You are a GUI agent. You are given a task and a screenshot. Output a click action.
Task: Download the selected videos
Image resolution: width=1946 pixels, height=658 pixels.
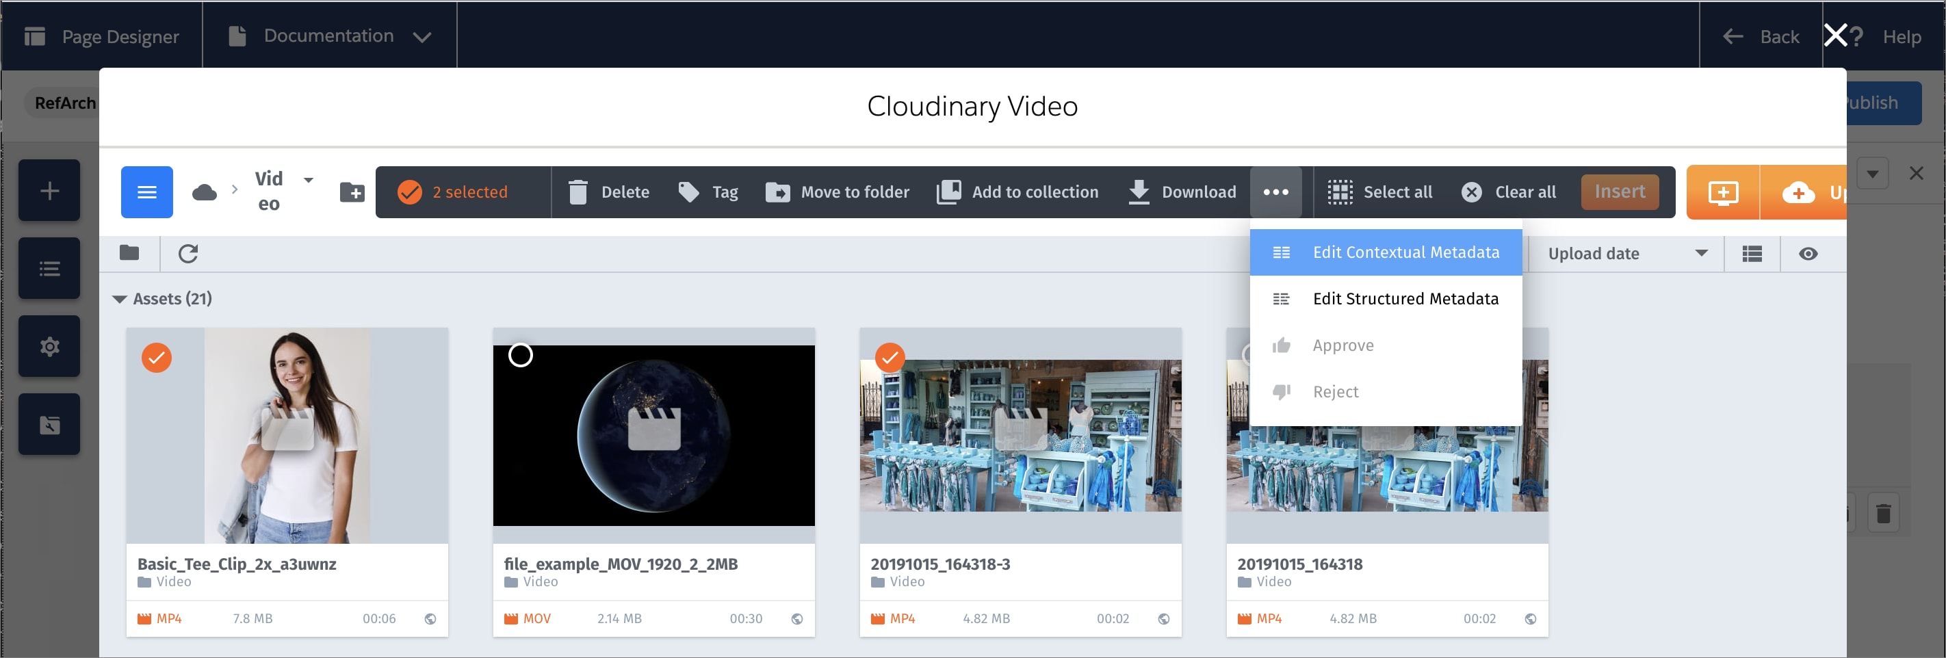click(x=1182, y=192)
